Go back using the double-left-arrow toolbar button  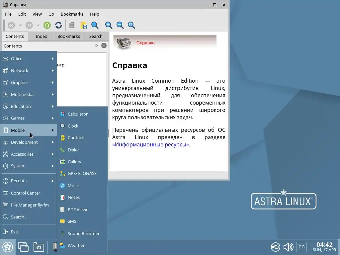coord(11,25)
